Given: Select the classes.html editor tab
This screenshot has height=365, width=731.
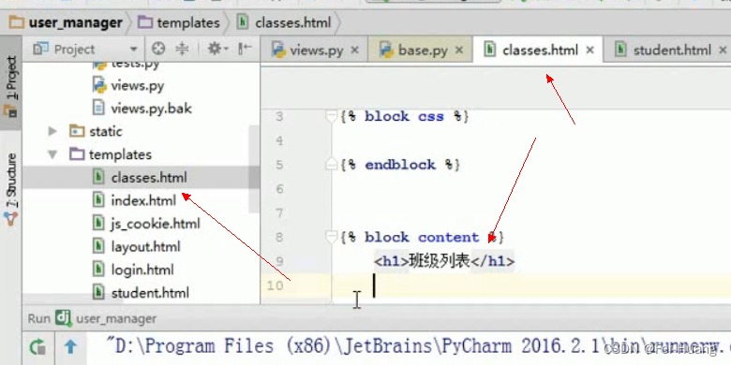Looking at the screenshot, I should pyautogui.click(x=539, y=50).
